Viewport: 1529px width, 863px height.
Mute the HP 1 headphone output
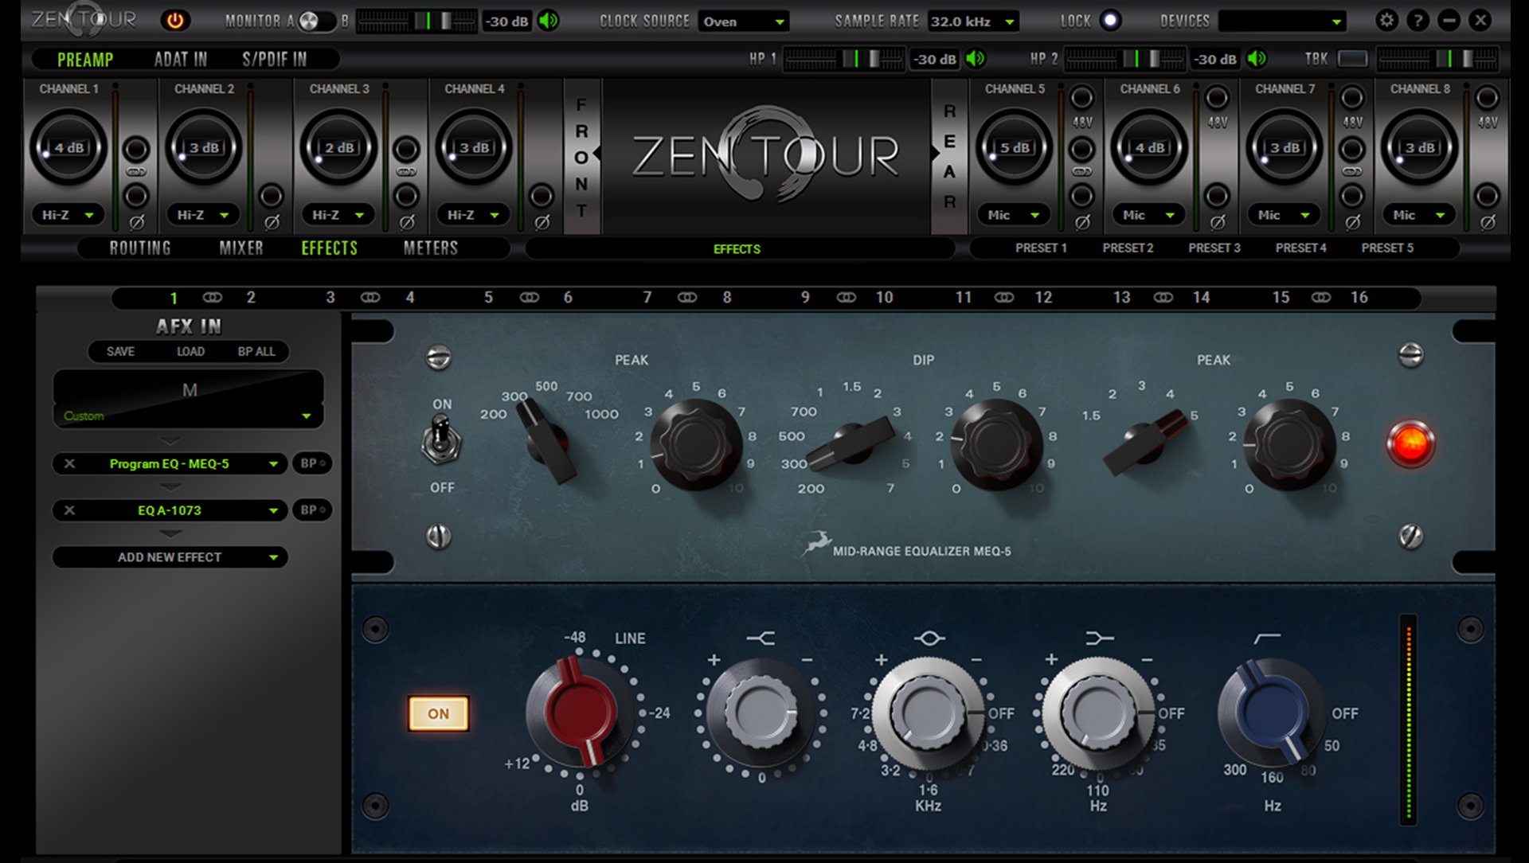[x=976, y=59]
